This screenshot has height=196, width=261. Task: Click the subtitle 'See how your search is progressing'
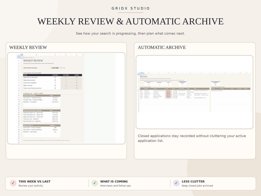(x=130, y=34)
